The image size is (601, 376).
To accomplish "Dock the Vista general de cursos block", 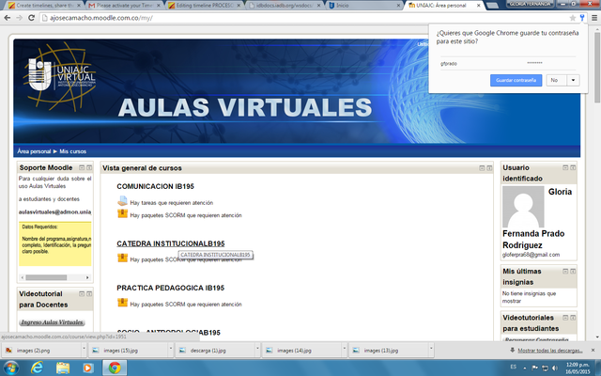I will (489, 168).
